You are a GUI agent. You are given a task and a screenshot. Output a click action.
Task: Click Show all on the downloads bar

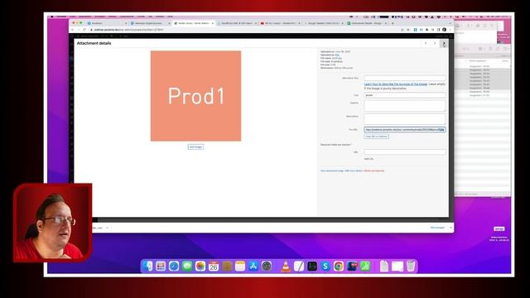point(437,228)
